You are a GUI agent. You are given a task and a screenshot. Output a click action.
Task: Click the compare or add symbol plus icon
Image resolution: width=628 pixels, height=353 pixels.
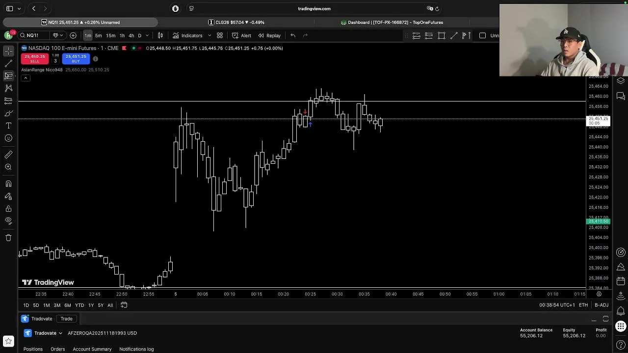[x=73, y=35]
